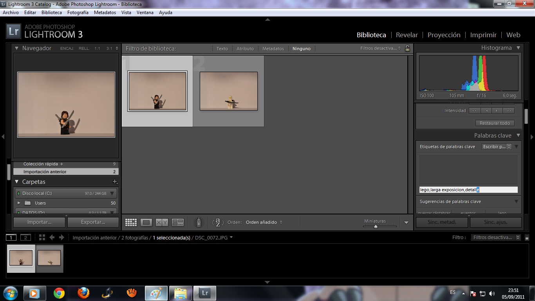Viewport: 535px width, 301px height.
Task: Switch to the Imprimir module
Action: pos(483,35)
